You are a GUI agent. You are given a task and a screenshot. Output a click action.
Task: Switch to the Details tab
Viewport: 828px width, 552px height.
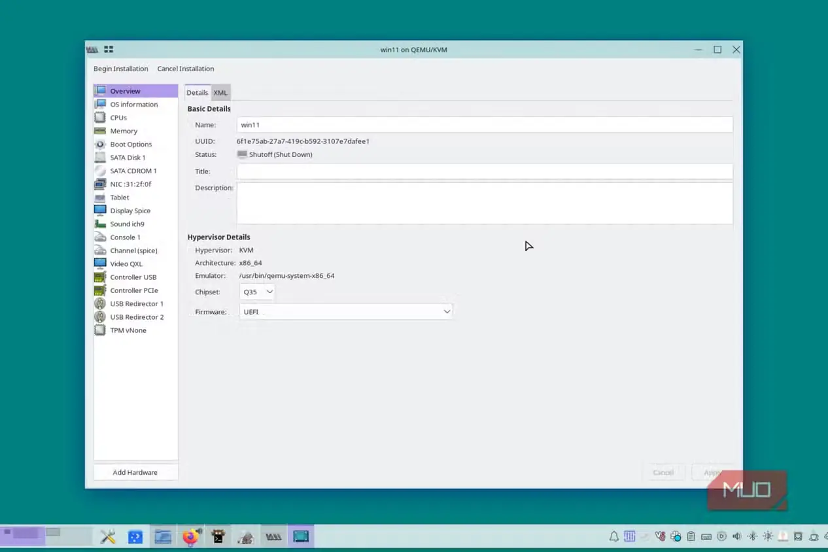(197, 92)
